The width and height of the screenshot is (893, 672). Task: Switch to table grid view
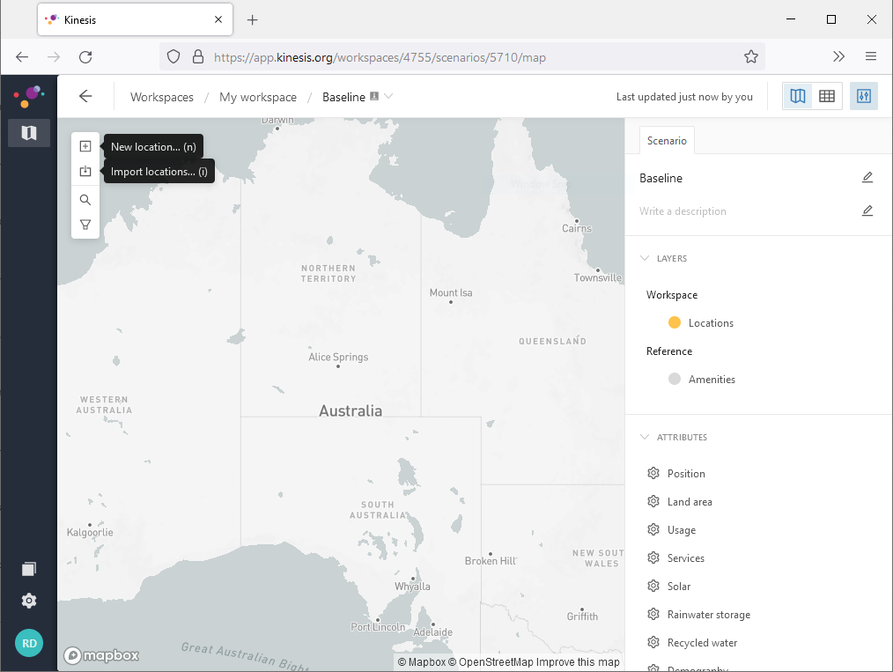click(x=827, y=96)
